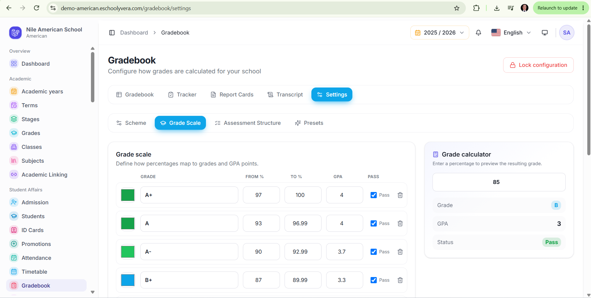Screen dimensions: 591x298
Task: Select the Settings tab
Action: (332, 95)
